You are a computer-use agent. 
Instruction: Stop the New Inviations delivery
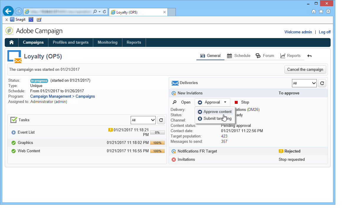point(242,102)
